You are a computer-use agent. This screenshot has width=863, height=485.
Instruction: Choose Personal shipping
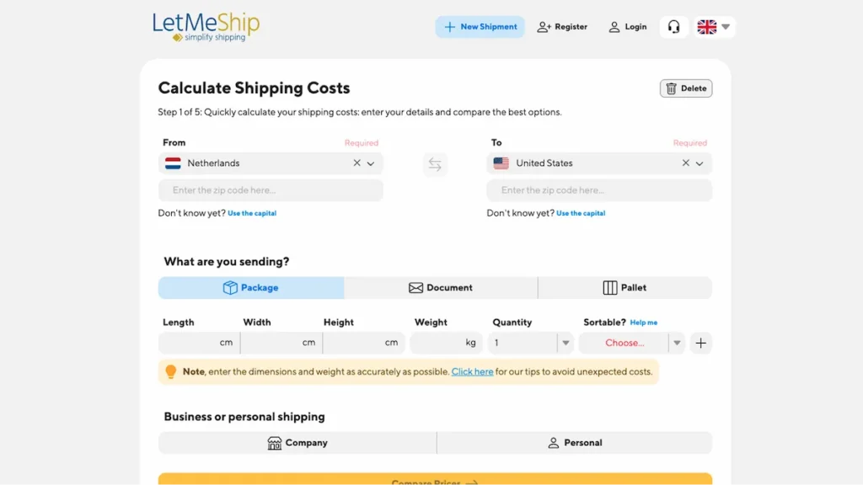click(574, 443)
